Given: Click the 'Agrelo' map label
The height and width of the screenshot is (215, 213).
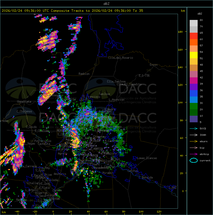Looking at the screenshot, I should pyautogui.click(x=62, y=153).
